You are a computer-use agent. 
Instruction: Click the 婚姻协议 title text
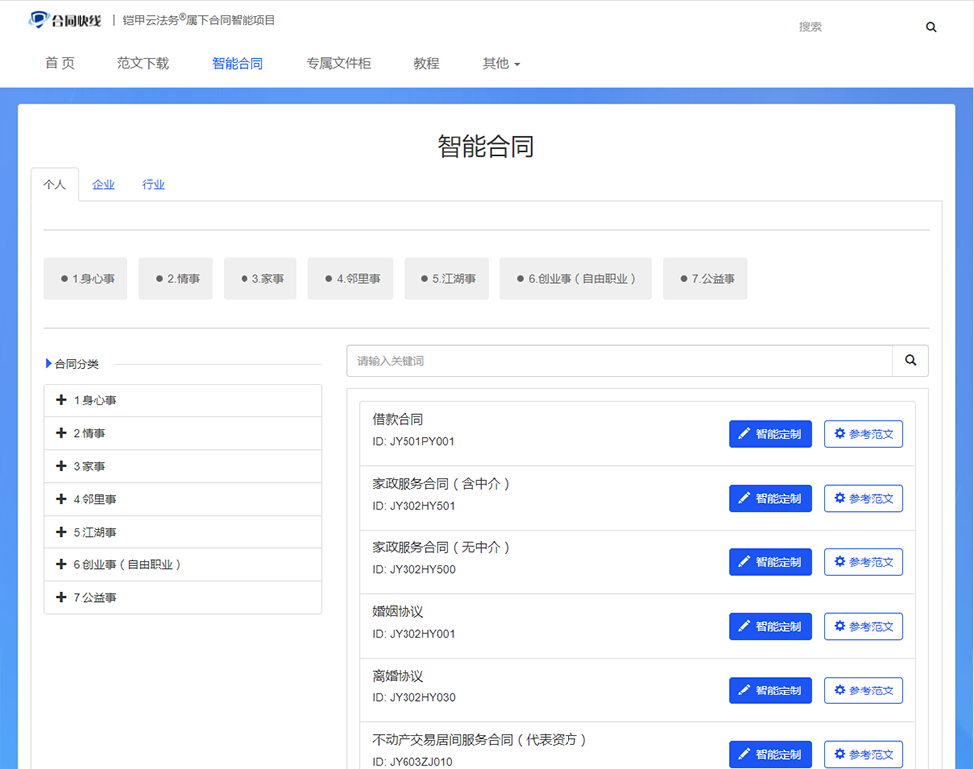[398, 611]
